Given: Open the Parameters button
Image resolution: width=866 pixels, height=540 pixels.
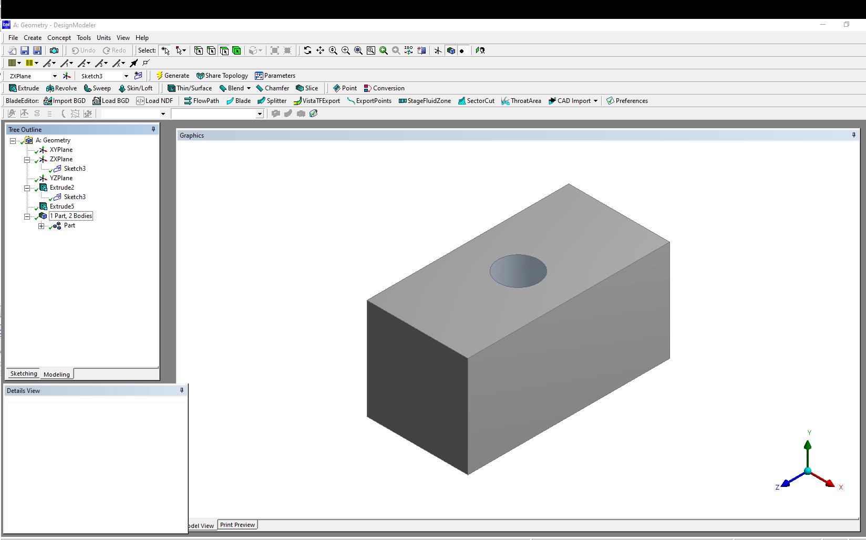Looking at the screenshot, I should click(275, 76).
